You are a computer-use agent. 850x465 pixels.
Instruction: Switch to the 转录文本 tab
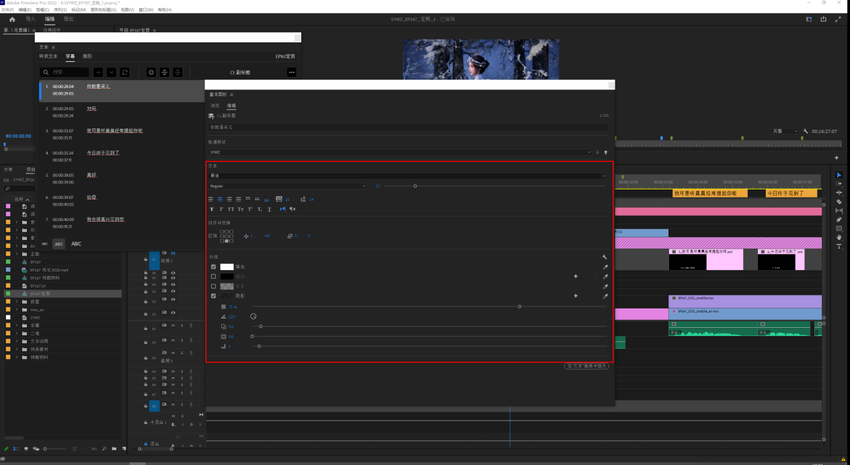(x=48, y=56)
